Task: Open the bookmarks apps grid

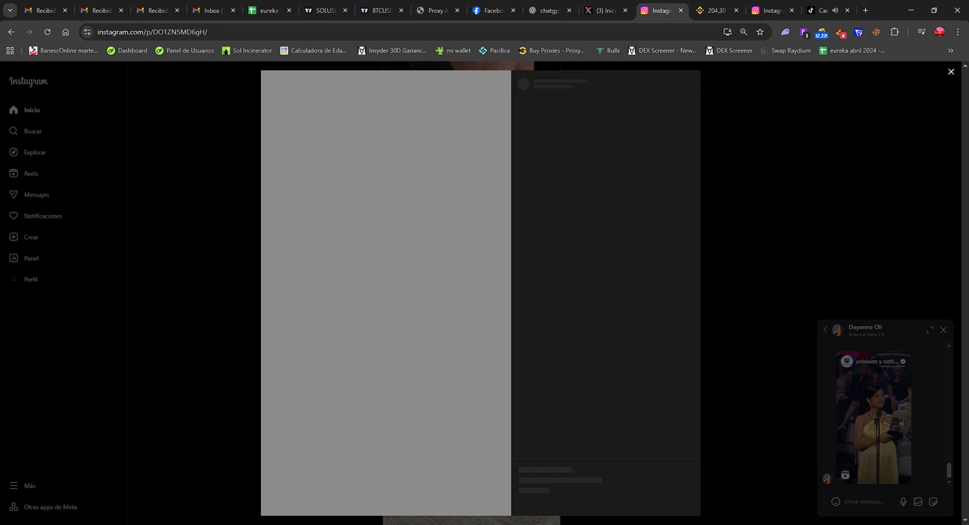Action: 10,50
